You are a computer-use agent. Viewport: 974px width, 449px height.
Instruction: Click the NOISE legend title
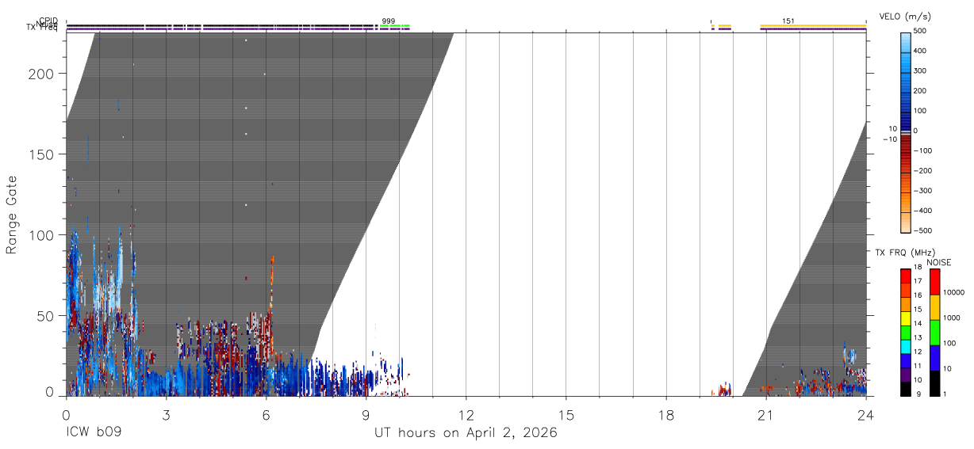point(938,262)
